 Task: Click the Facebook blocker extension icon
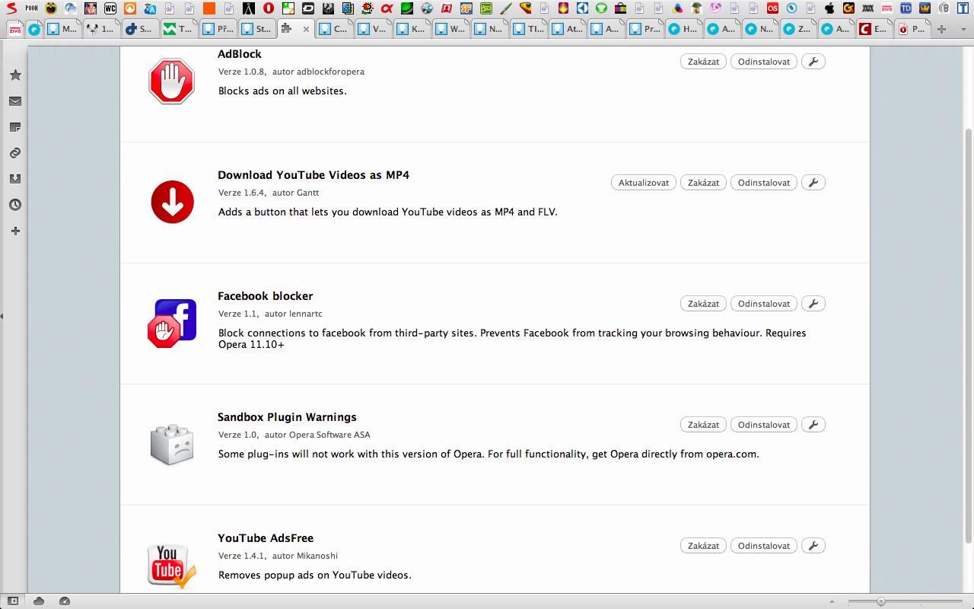click(x=172, y=323)
